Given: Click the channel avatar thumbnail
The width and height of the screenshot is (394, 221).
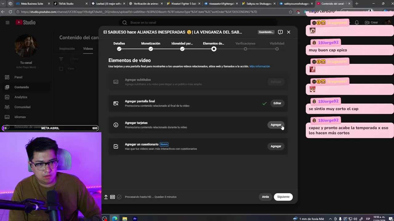Looking at the screenshot, I should (26, 46).
